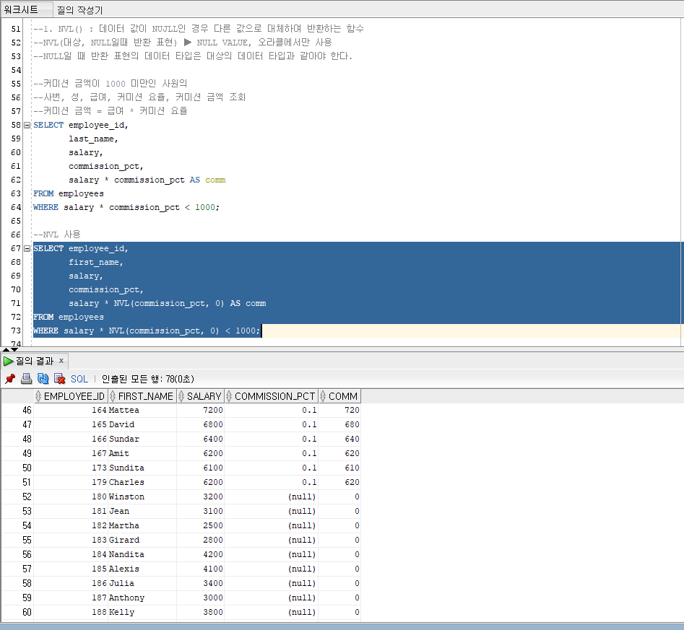Select the cell containing Winston
Image resolution: width=684 pixels, height=630 pixels.
[142, 496]
